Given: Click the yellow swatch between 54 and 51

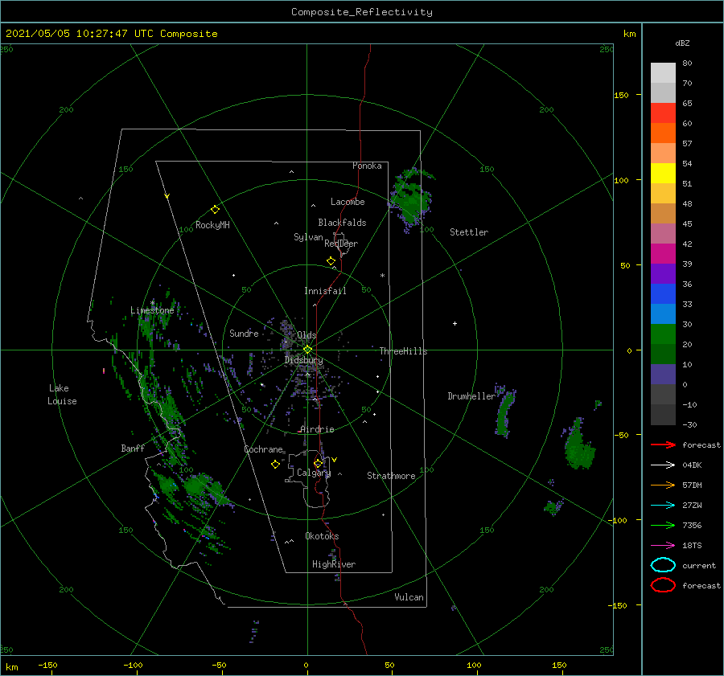Looking at the screenshot, I should click(x=663, y=173).
